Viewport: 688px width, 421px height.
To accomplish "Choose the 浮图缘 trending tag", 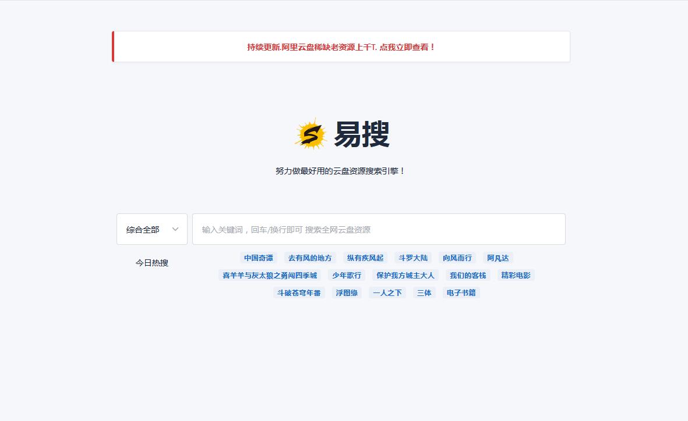I will [x=347, y=292].
